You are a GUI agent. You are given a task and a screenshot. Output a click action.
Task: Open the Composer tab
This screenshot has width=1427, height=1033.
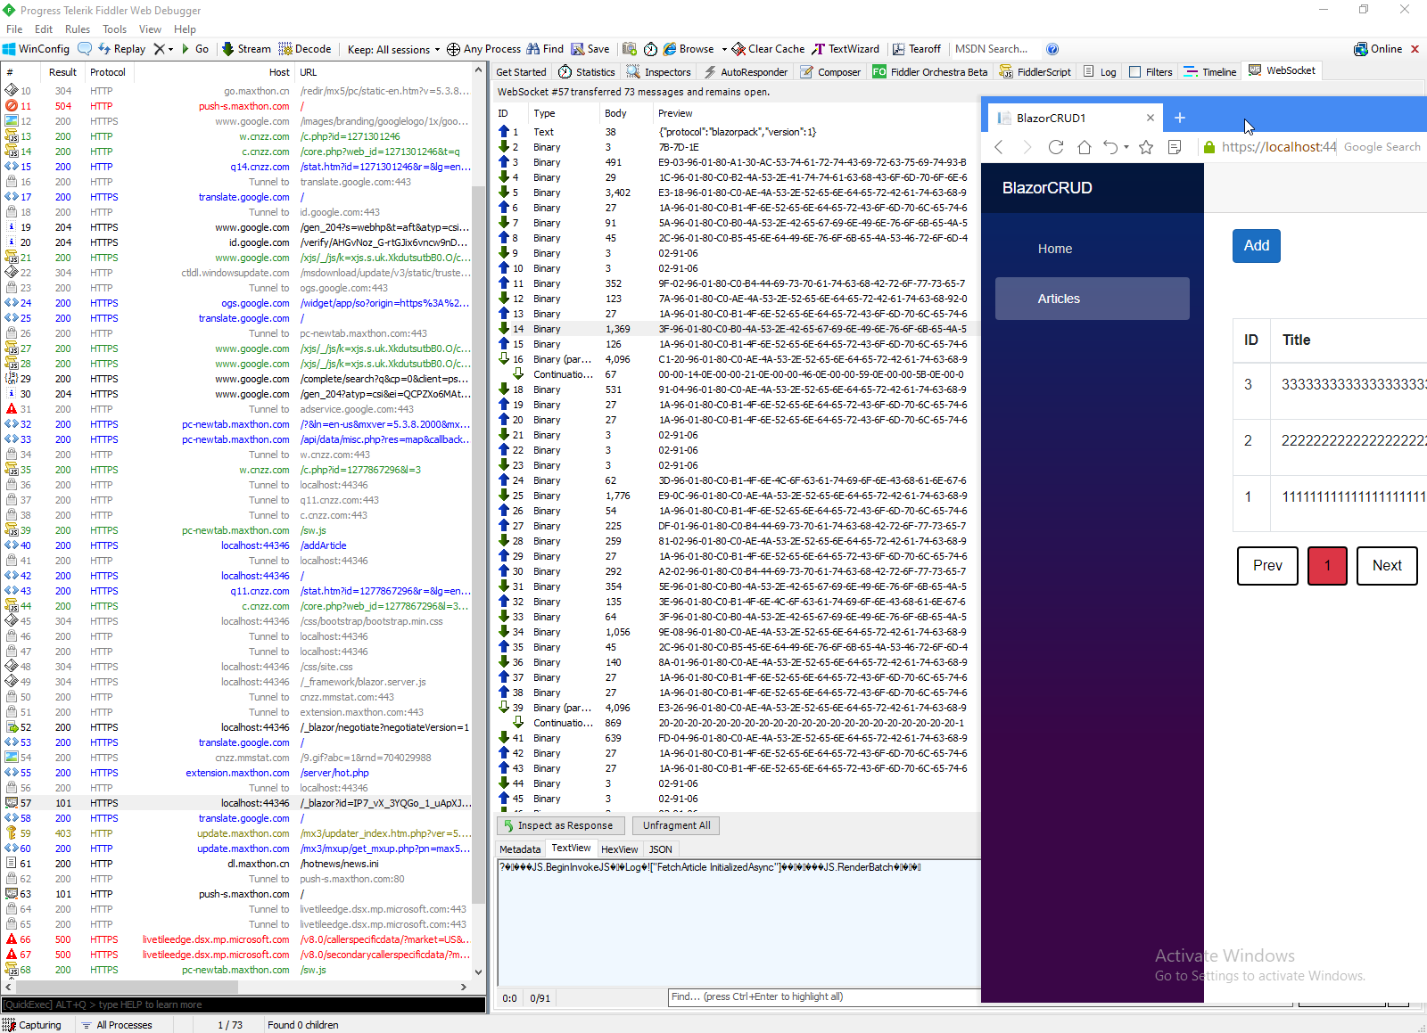831,72
